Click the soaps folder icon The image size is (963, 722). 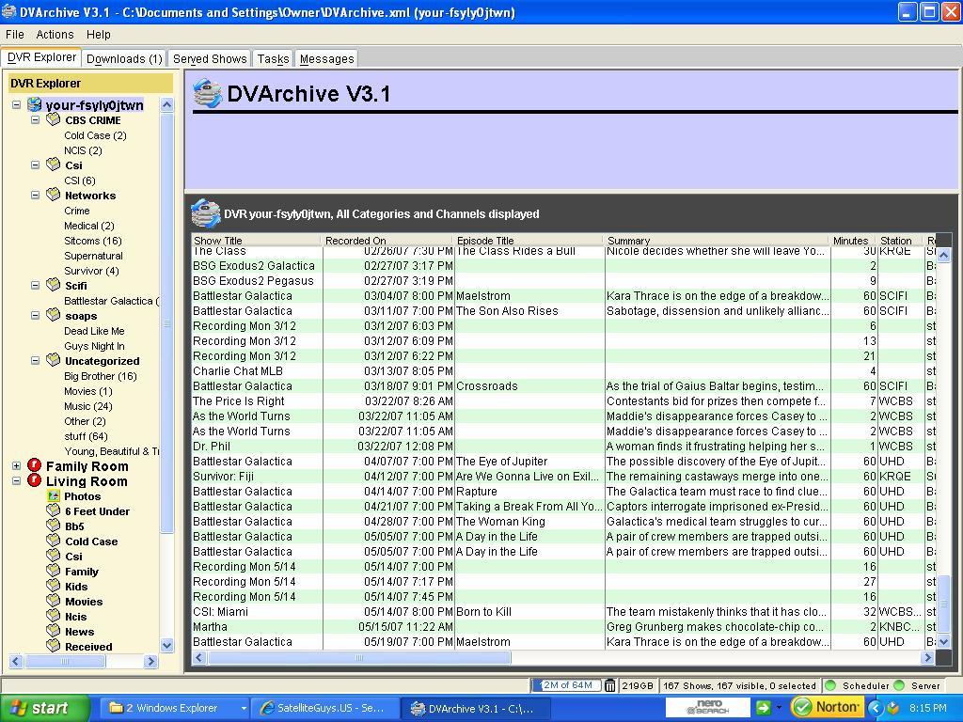(x=54, y=315)
